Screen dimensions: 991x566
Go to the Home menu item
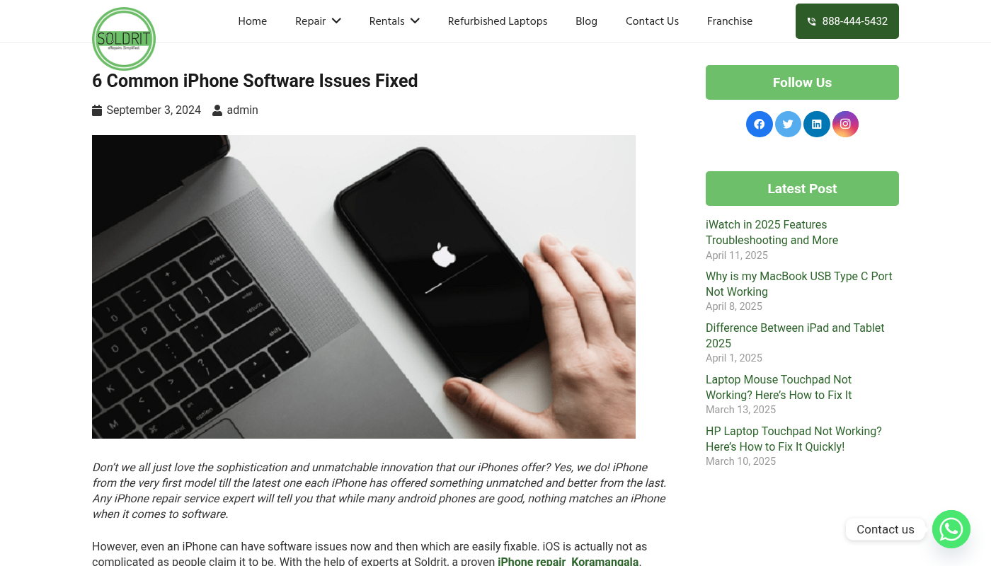pos(253,21)
